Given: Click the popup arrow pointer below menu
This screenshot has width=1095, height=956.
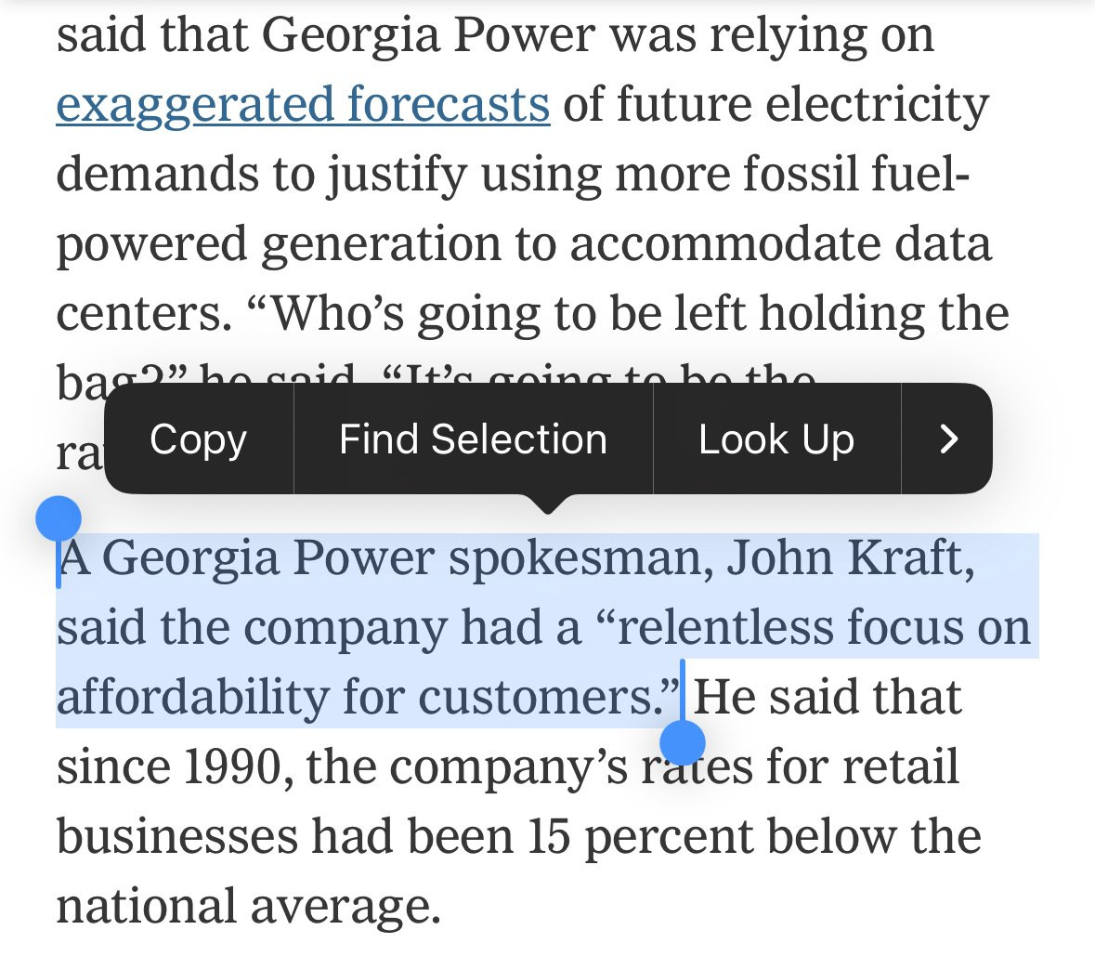Looking at the screenshot, I should coord(548,504).
